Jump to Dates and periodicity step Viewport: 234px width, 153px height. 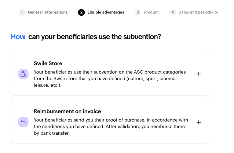[x=198, y=12]
